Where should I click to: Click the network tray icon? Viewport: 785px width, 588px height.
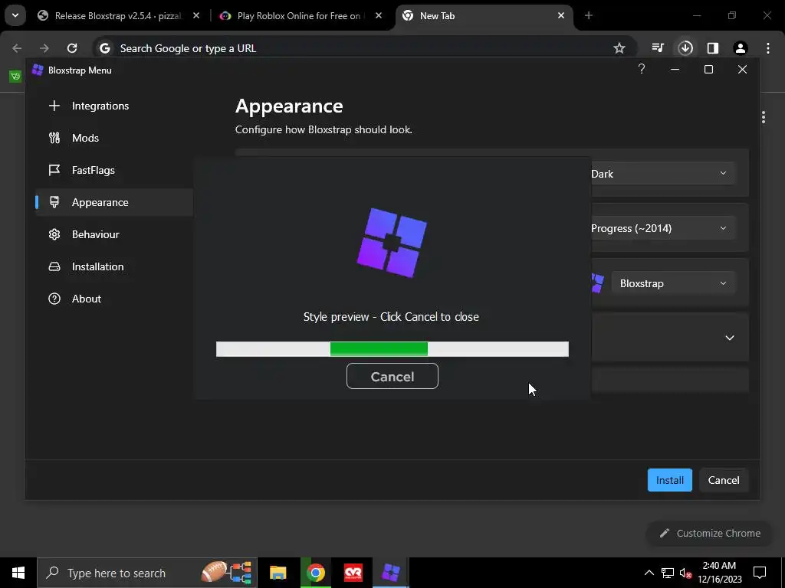(x=668, y=573)
